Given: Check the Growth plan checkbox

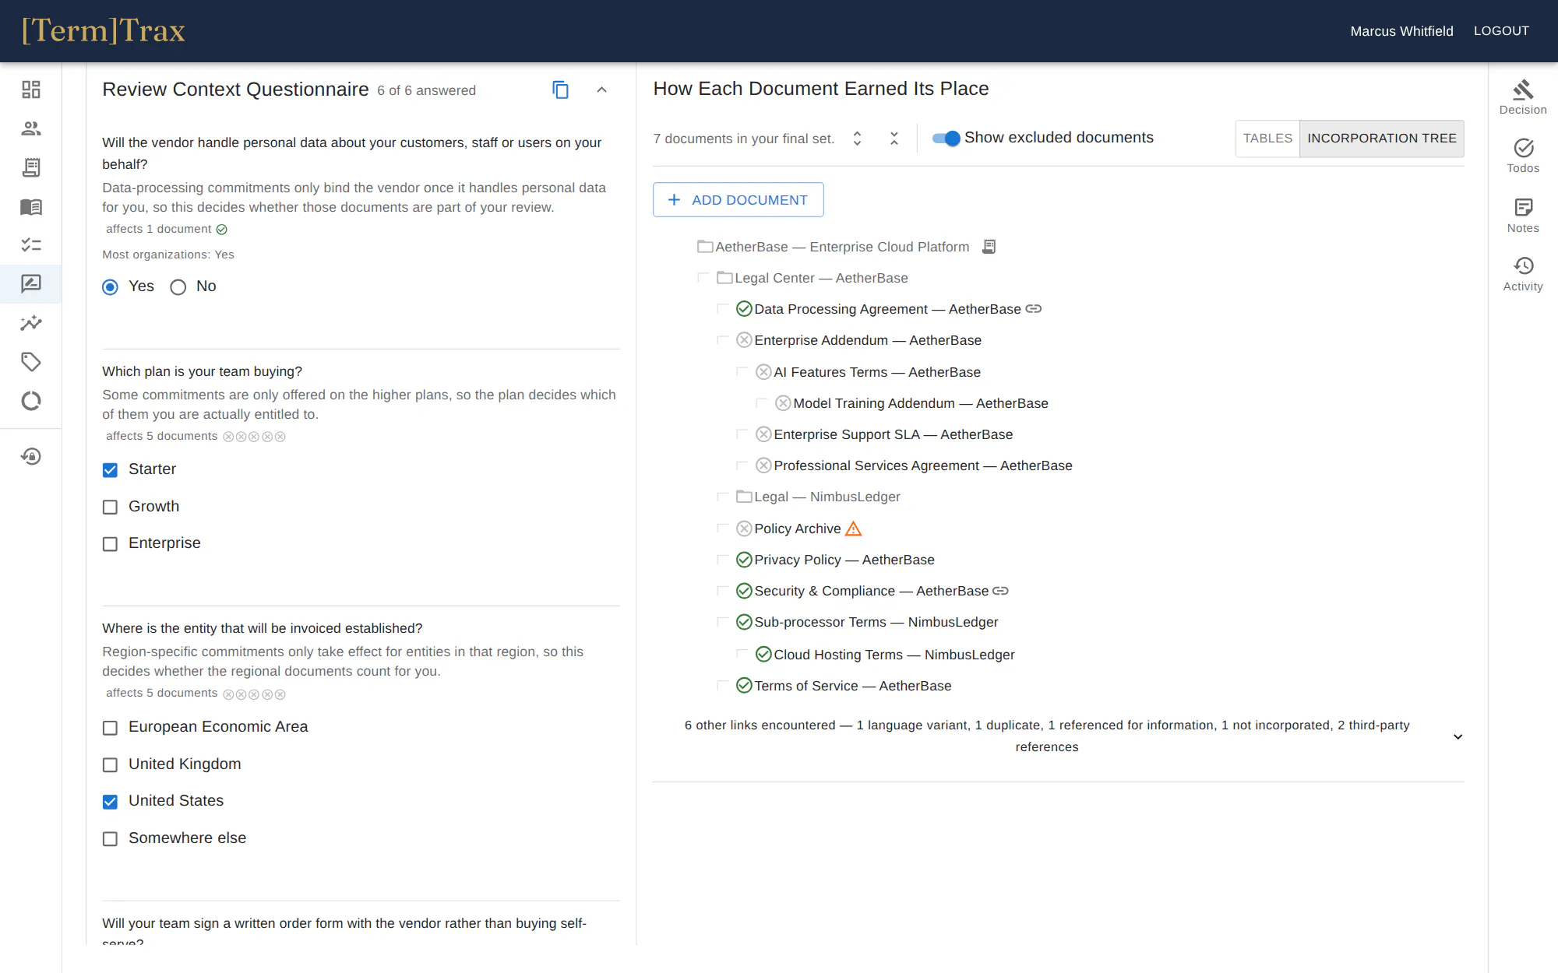Looking at the screenshot, I should coord(111,508).
